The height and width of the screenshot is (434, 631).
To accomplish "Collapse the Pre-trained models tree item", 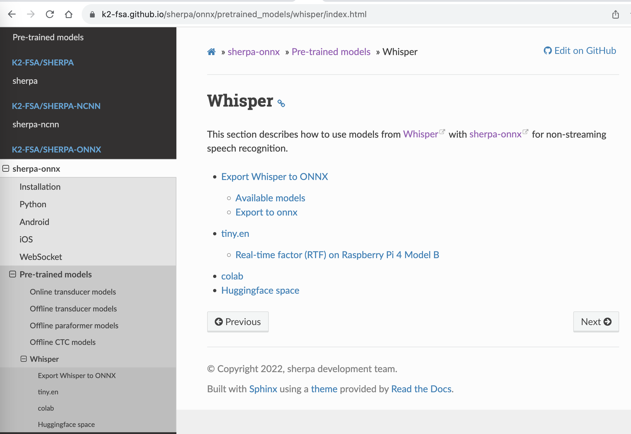I will coord(12,274).
